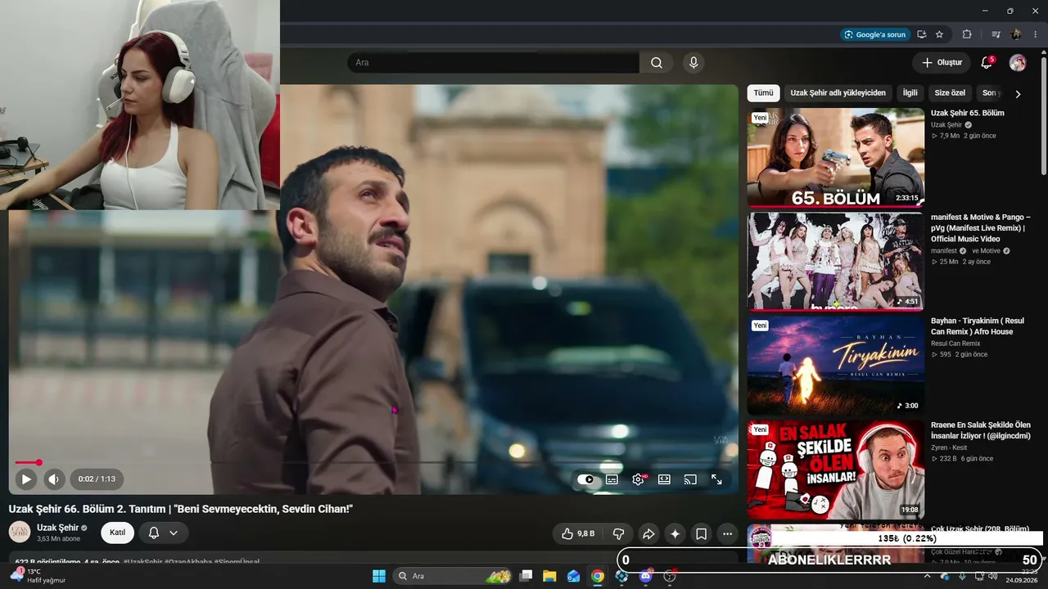Viewport: 1048px width, 589px height.
Task: Click the voice search microphone icon
Action: point(693,63)
